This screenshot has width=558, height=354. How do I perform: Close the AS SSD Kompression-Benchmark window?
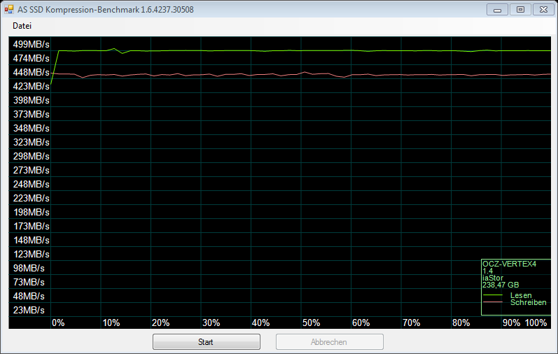543,10
